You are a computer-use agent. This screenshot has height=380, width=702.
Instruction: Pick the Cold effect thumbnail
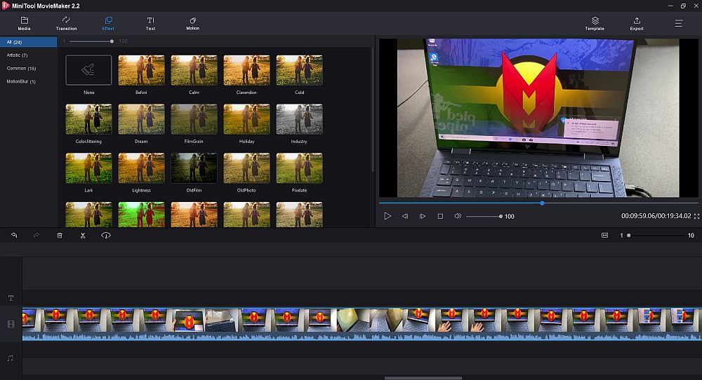click(x=300, y=70)
